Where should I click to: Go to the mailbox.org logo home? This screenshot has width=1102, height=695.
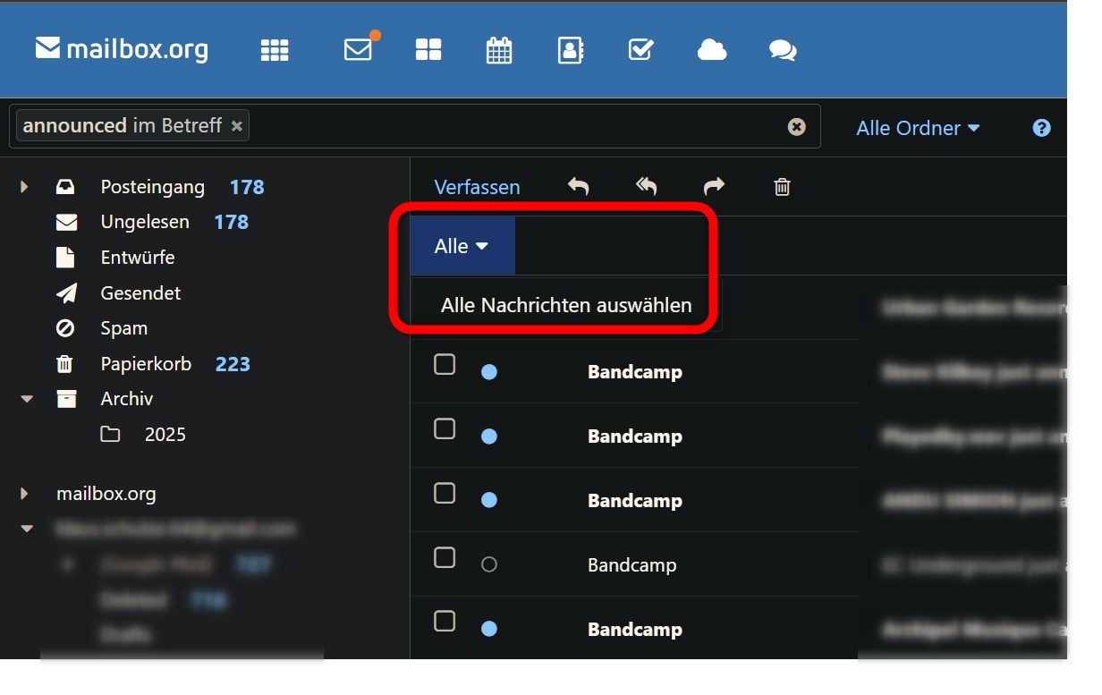point(122,48)
